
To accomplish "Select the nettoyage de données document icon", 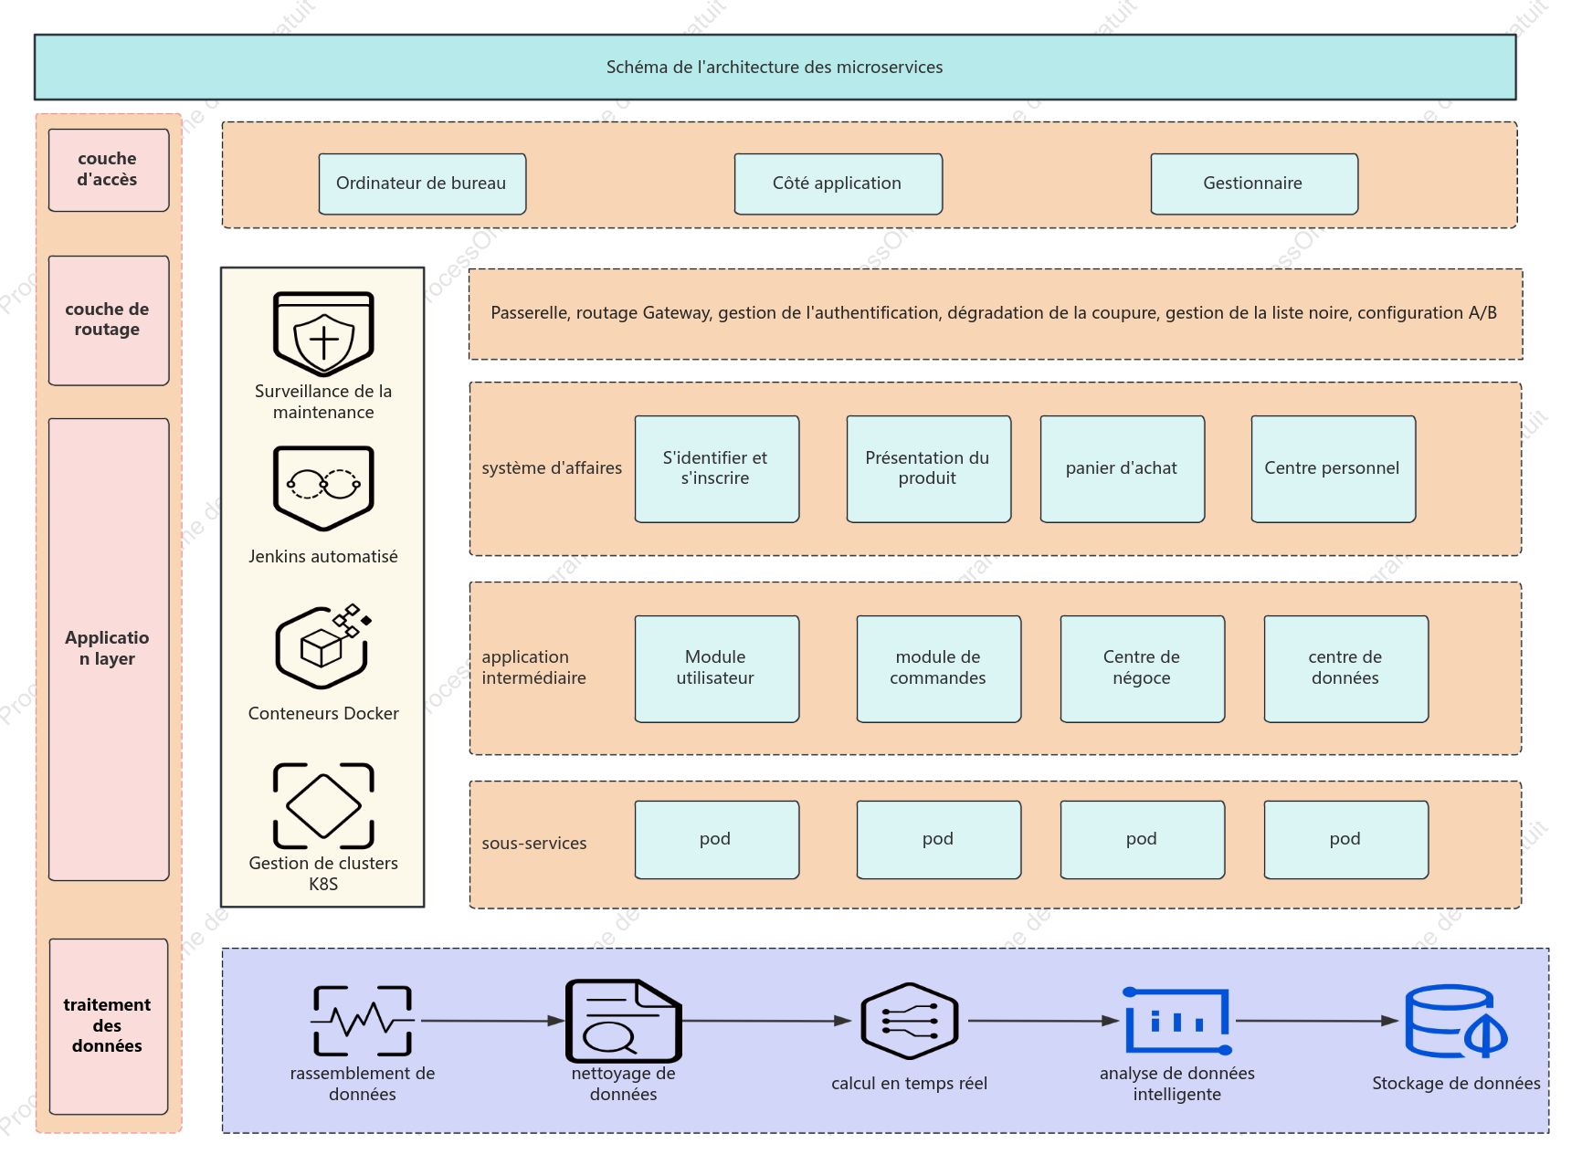I will (624, 1021).
